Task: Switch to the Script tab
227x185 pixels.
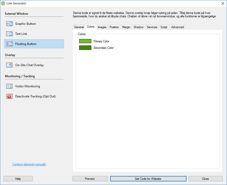Action: [164, 27]
